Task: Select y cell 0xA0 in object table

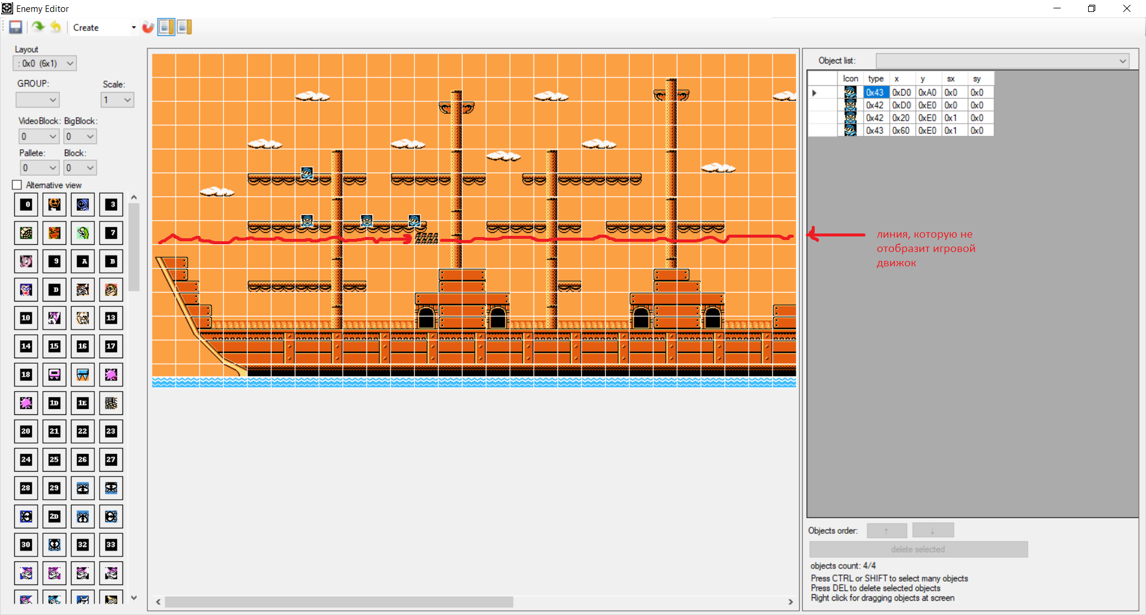Action: click(929, 93)
